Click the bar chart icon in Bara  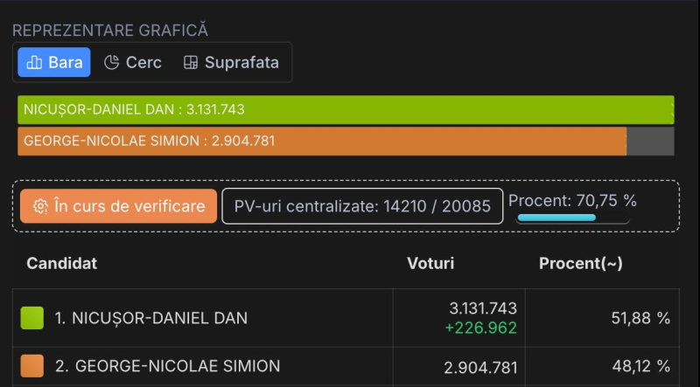click(34, 62)
